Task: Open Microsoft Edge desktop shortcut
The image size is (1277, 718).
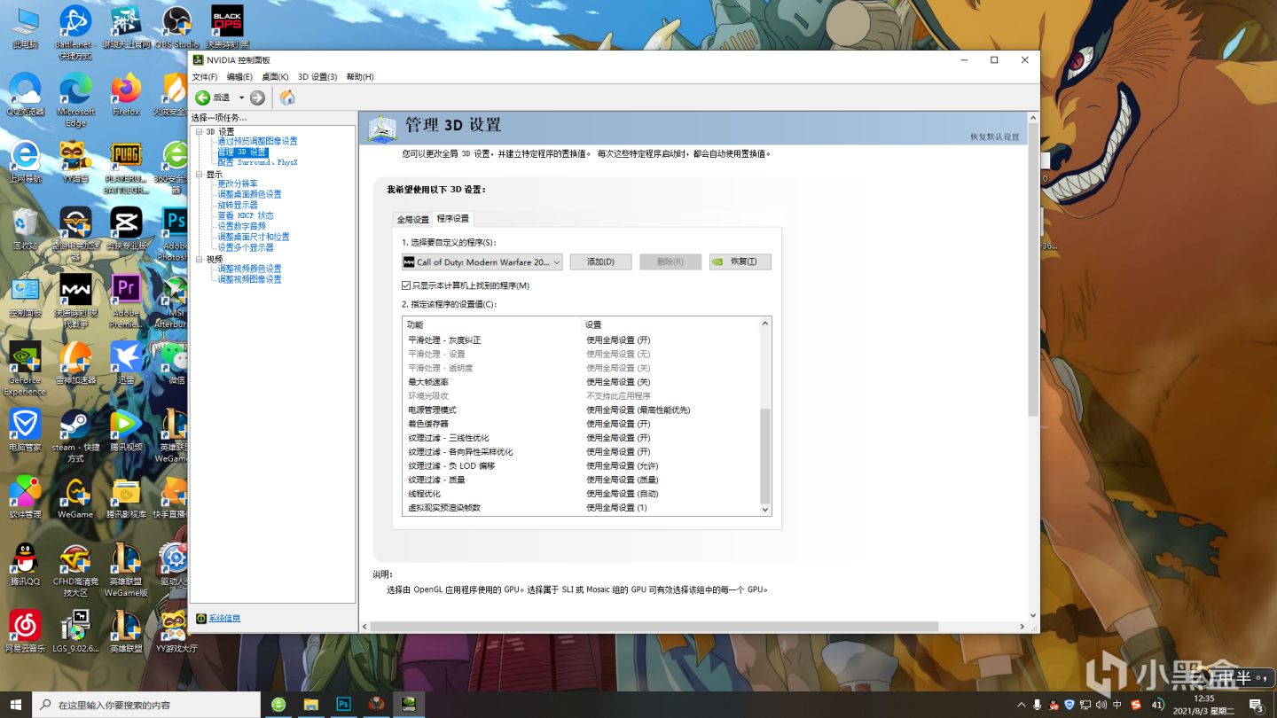Action: pos(75,99)
